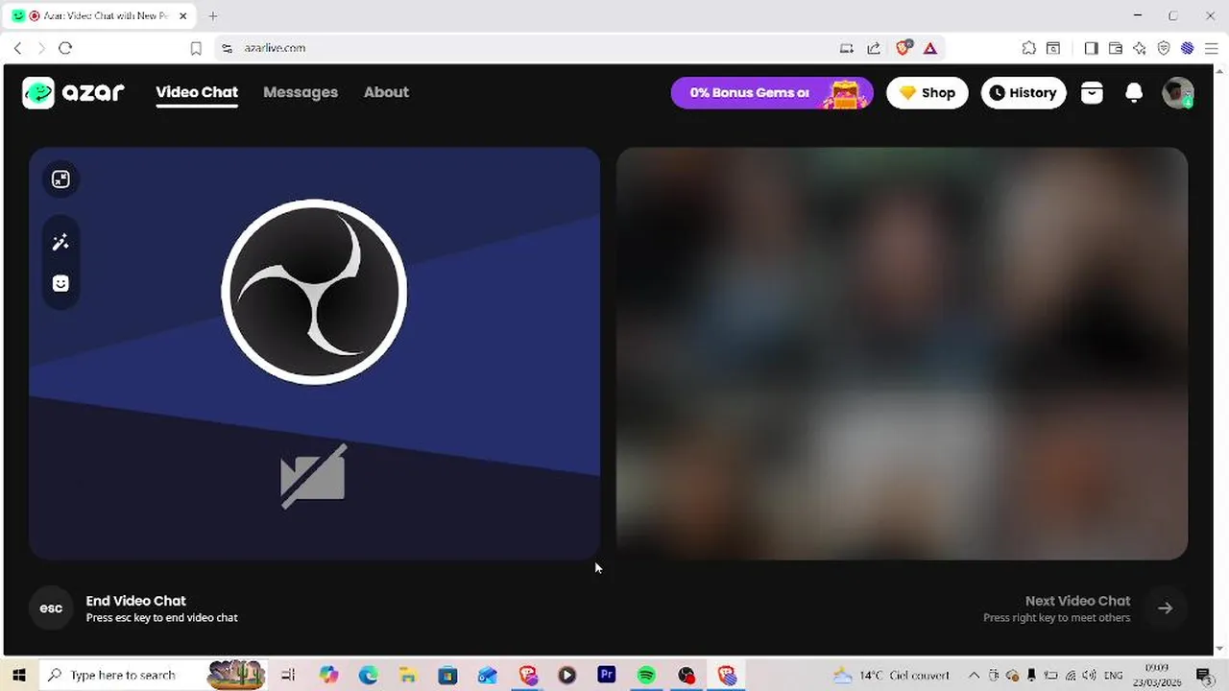
Task: Reload the page
Action: click(65, 48)
